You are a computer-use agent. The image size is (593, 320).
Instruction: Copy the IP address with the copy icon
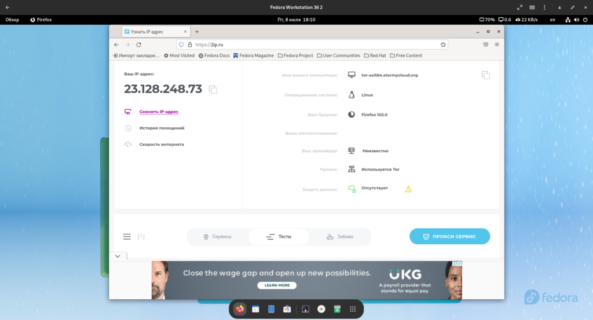(x=213, y=90)
